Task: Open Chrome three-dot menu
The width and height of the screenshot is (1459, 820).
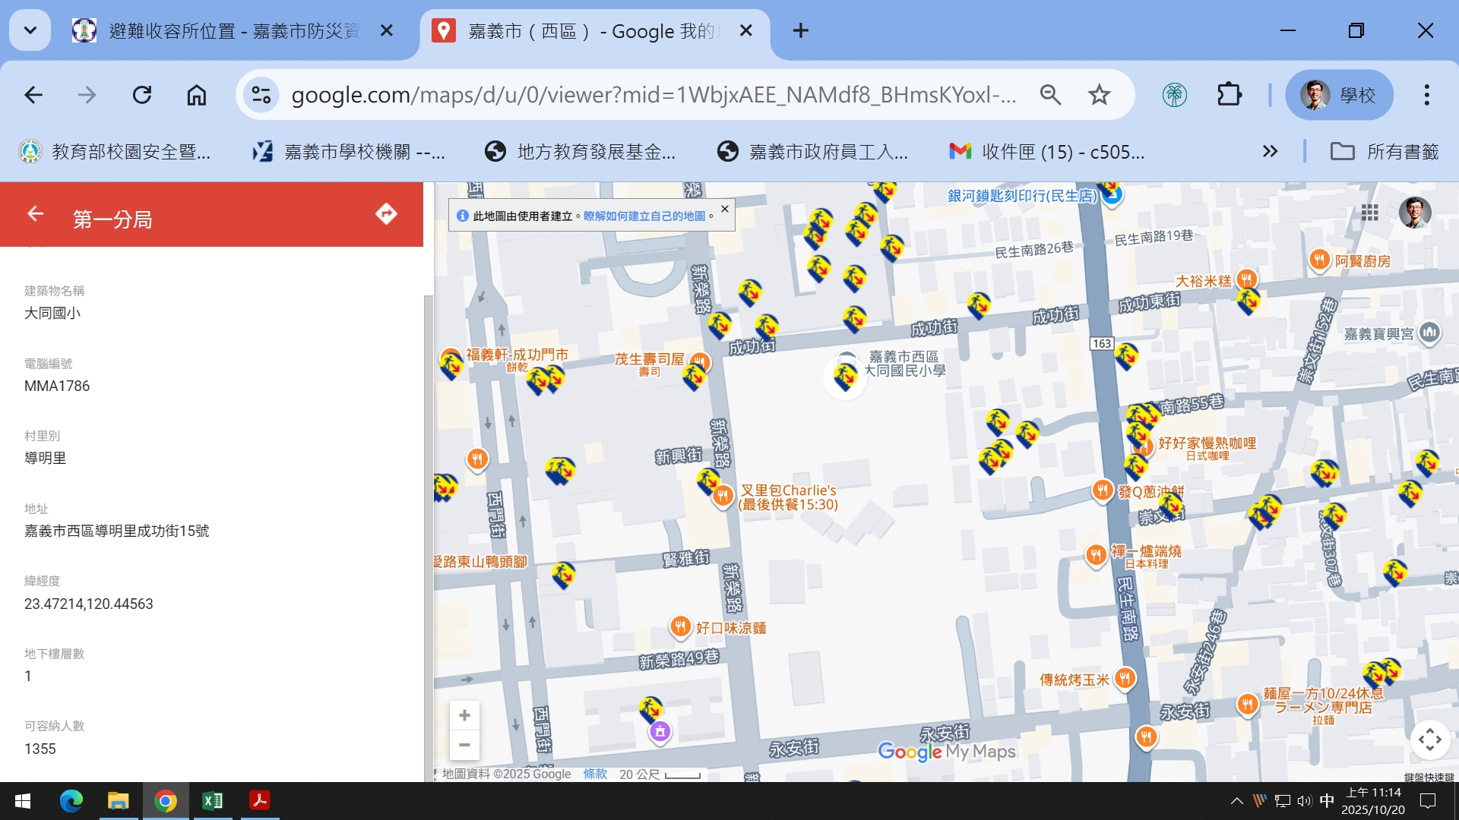Action: click(1426, 95)
